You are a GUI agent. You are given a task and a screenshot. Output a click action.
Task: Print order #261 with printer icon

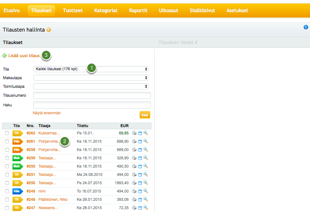pos(134,141)
